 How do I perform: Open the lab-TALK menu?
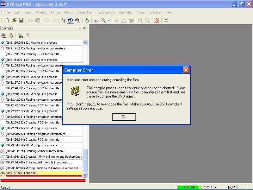126,12
